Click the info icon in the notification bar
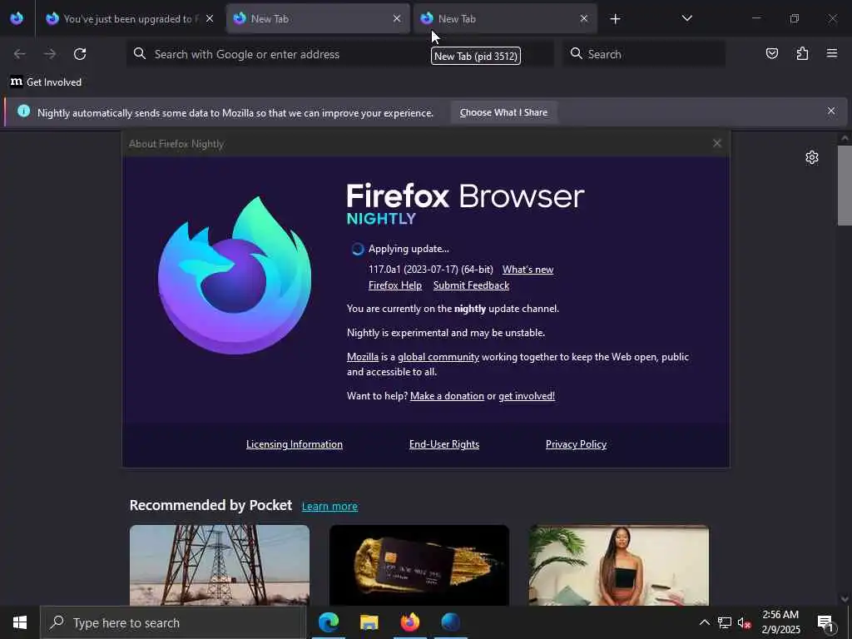The height and width of the screenshot is (639, 852). click(x=24, y=111)
